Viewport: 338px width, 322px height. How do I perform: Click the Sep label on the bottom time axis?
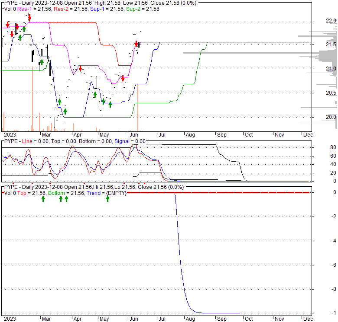coord(222,319)
